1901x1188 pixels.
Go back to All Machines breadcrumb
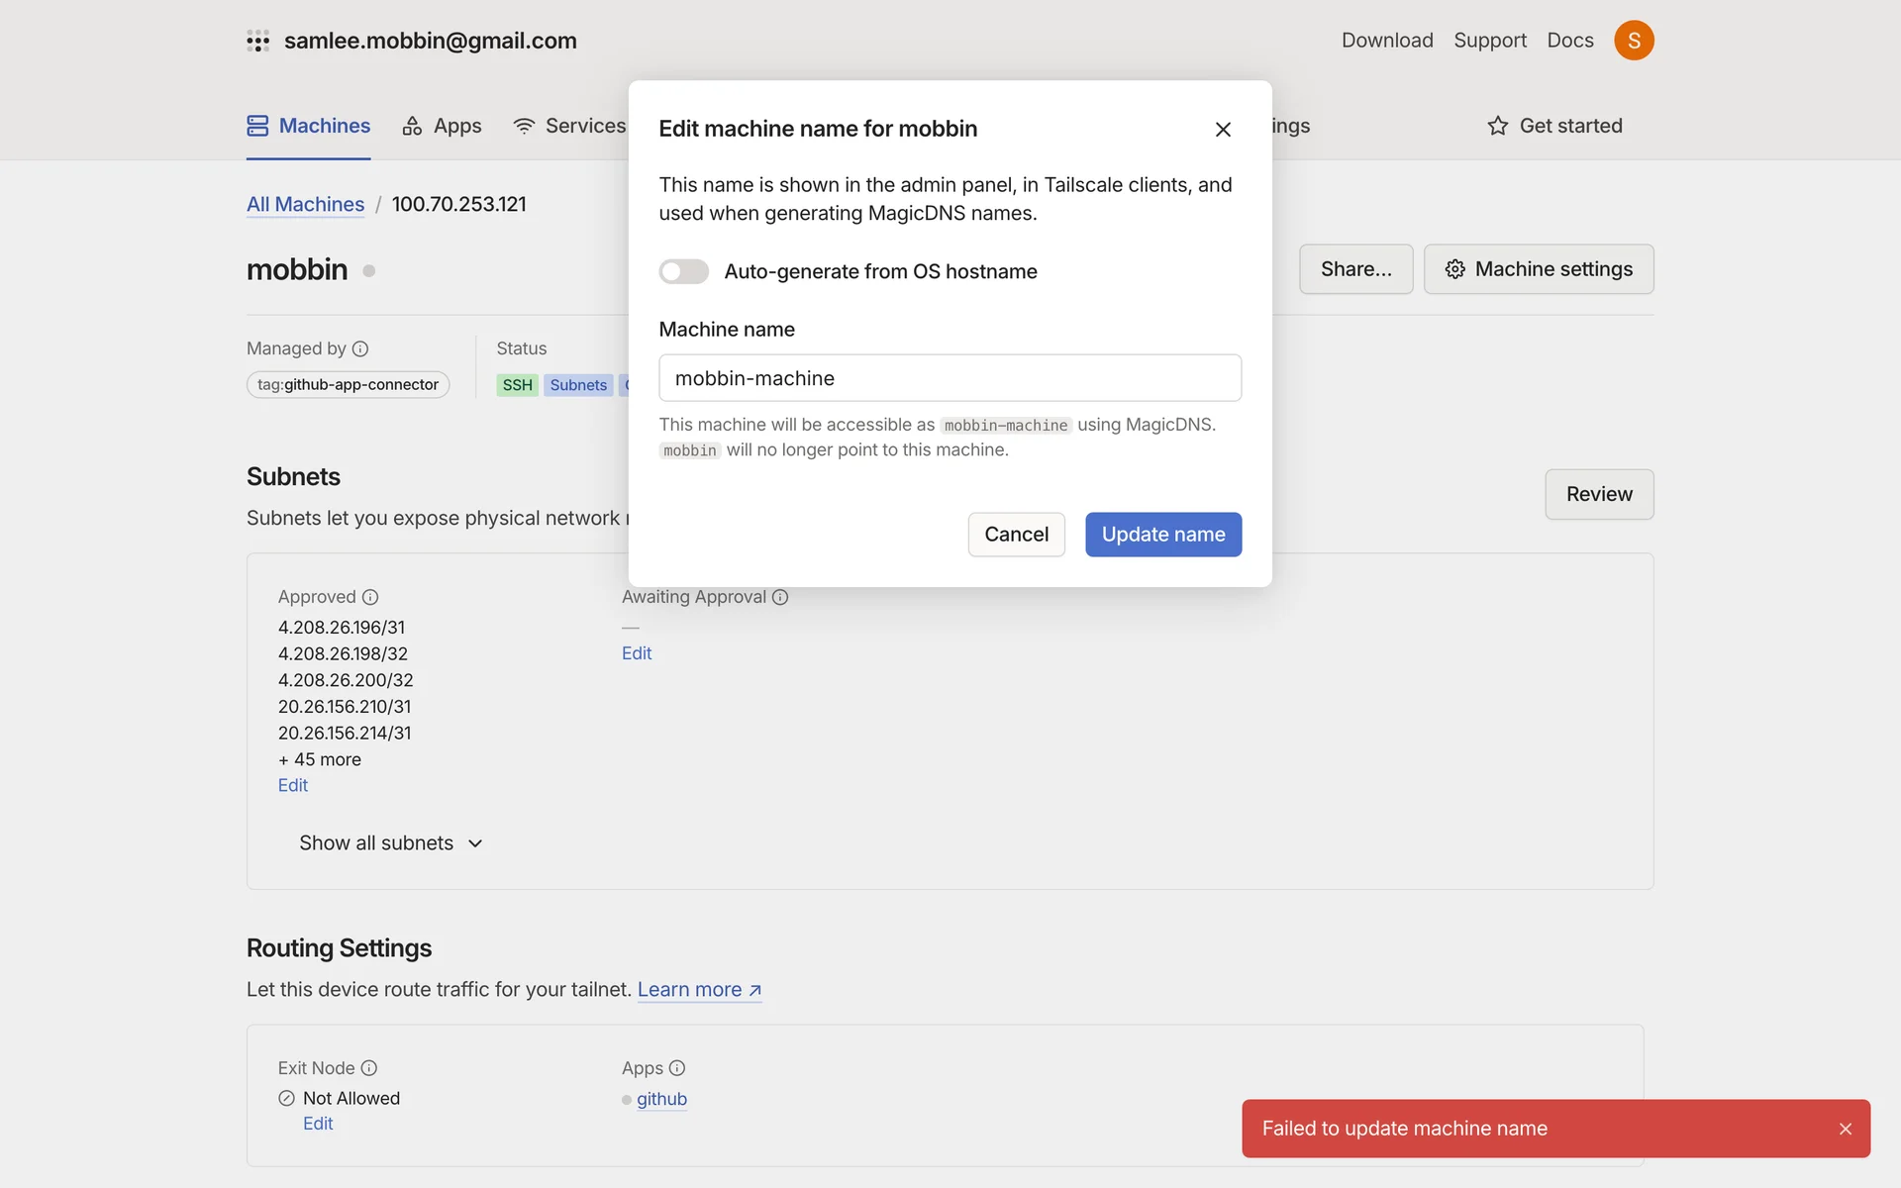(305, 204)
